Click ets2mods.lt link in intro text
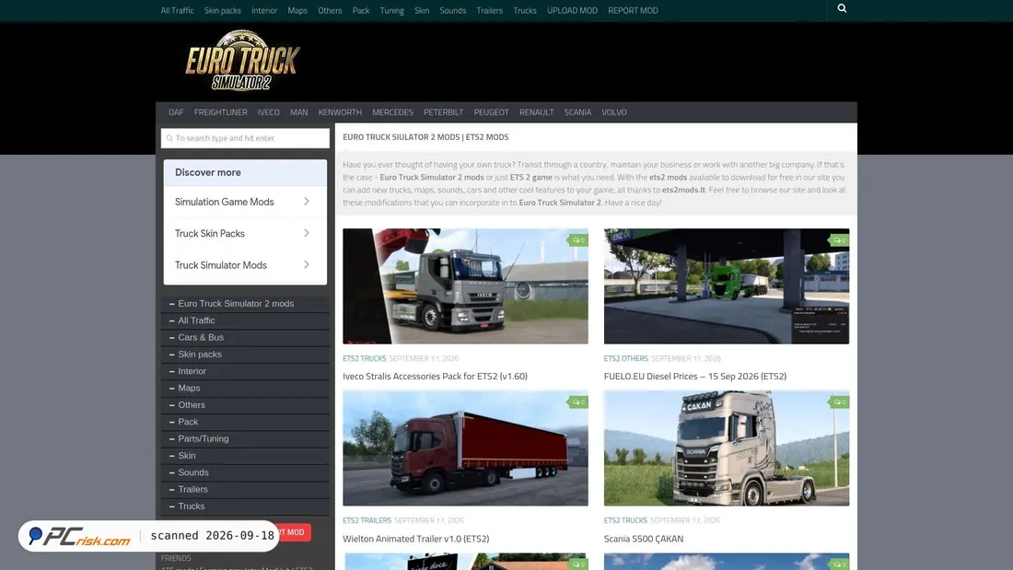The image size is (1013, 570). [683, 190]
